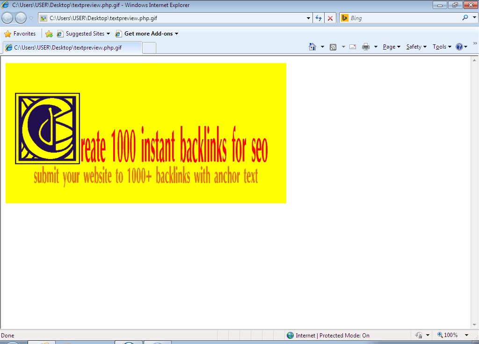Click the Internet Explorer title bar icon
The image size is (479, 344).
click(x=5, y=5)
